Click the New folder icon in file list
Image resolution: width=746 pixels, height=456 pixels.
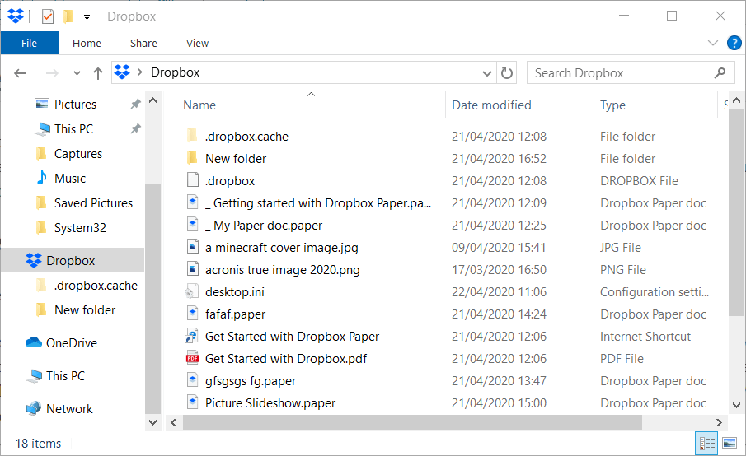click(x=192, y=158)
